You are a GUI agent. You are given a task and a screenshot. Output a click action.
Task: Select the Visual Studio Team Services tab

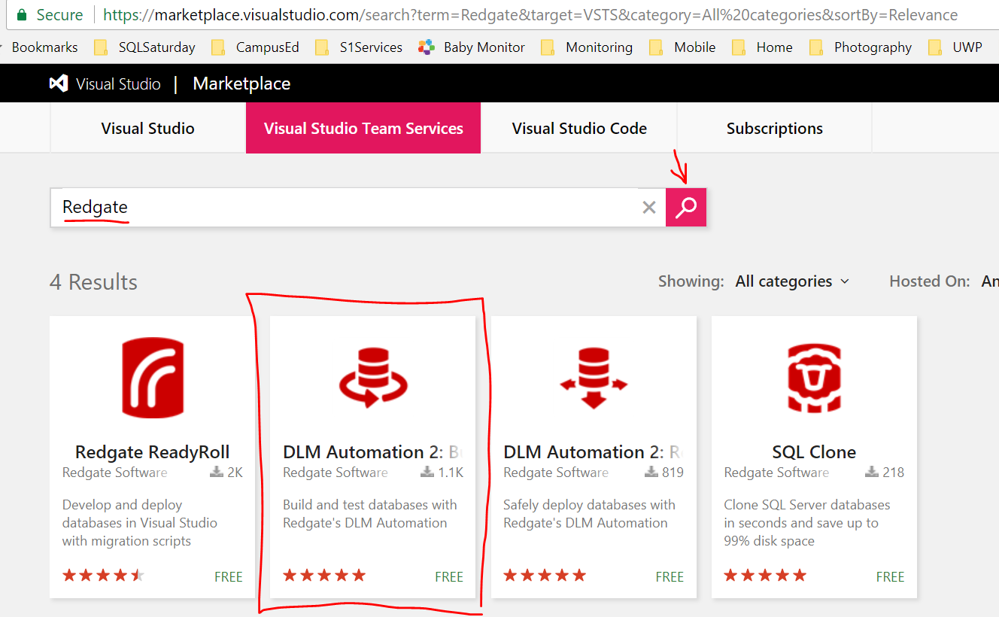coord(363,128)
